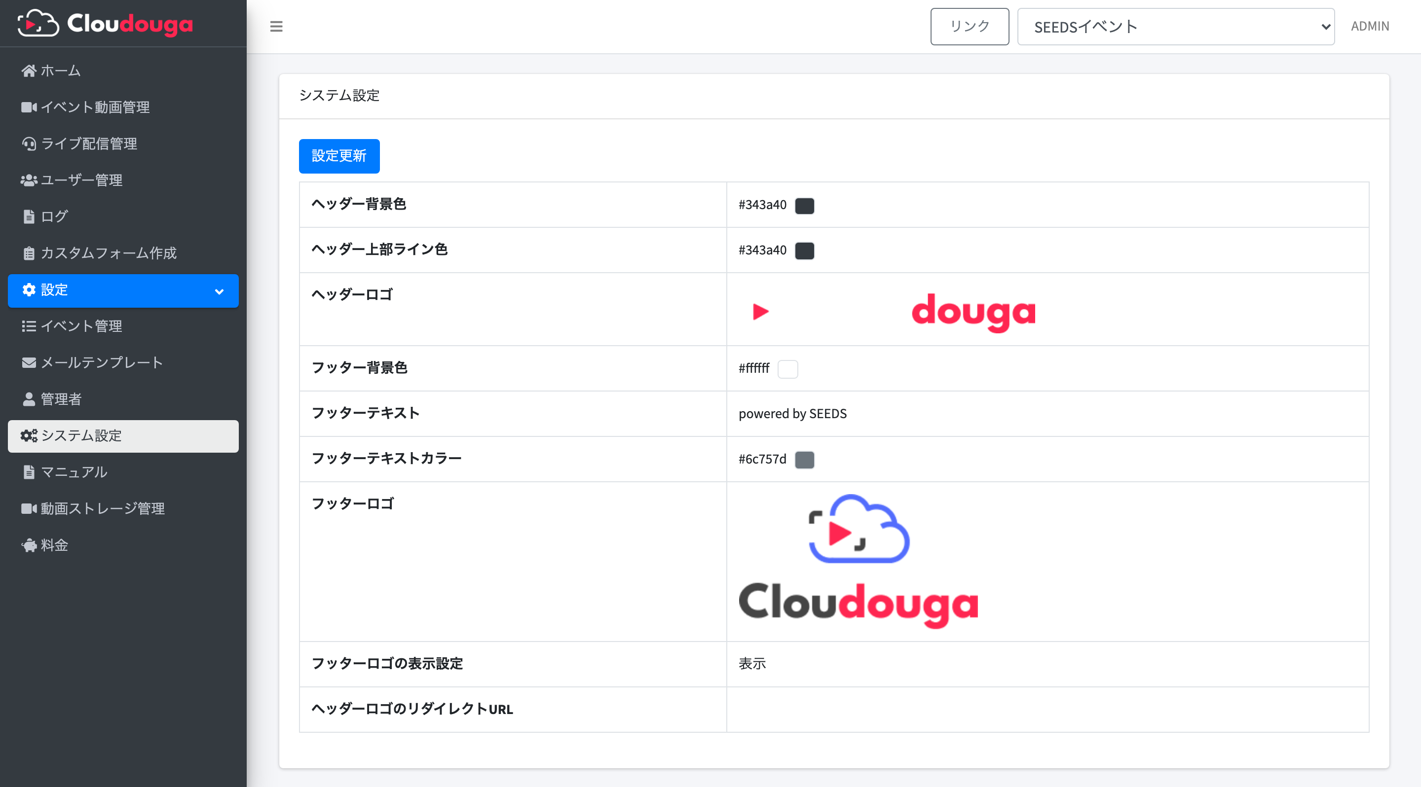Open イベント管理 submenu item
The image size is (1421, 787).
click(x=123, y=326)
